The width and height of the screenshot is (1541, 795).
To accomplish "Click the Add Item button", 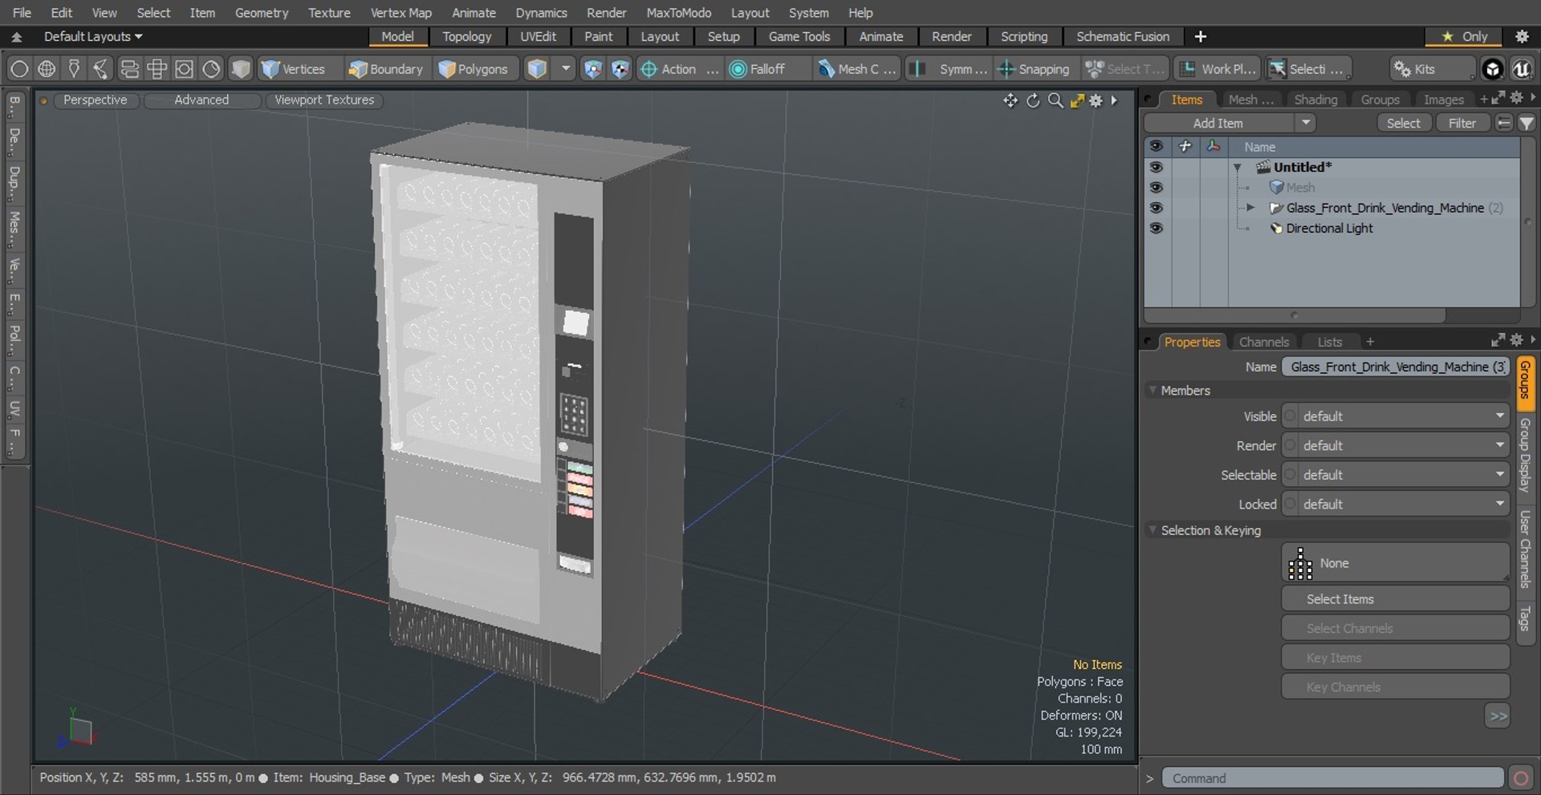I will (1218, 123).
